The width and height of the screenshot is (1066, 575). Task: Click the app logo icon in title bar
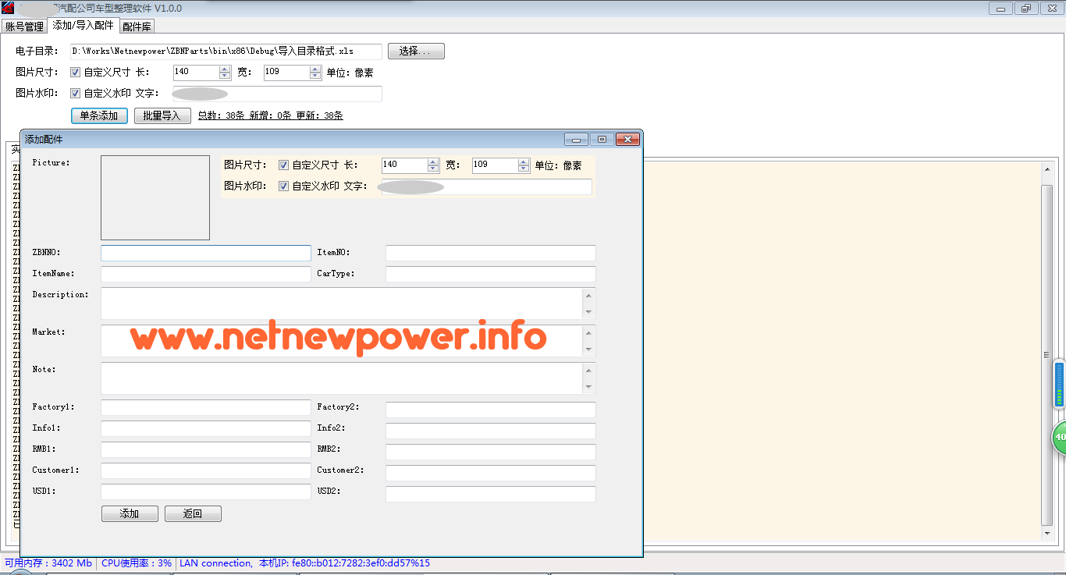click(9, 8)
